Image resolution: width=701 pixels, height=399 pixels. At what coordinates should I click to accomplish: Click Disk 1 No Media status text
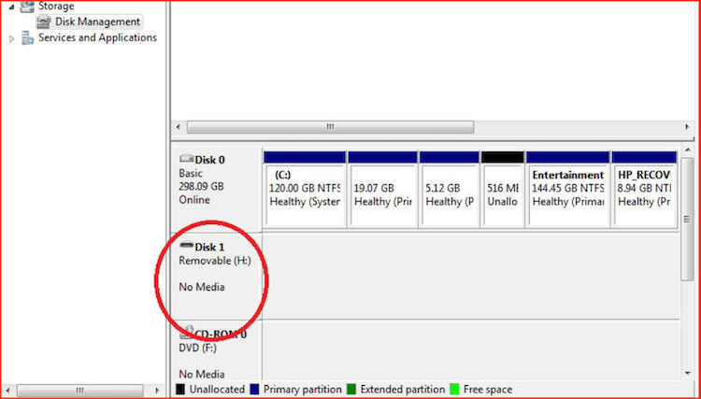[202, 287]
